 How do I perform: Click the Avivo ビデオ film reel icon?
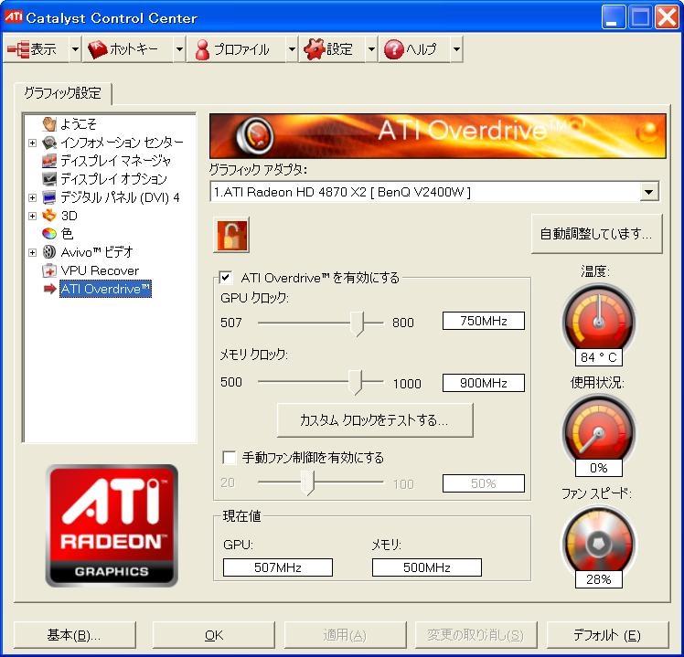click(49, 252)
